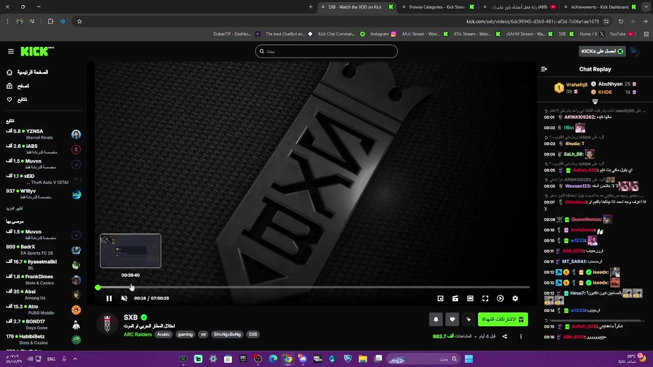Image resolution: width=653 pixels, height=367 pixels.
Task: Click the KICK logo
Action: pos(37,51)
